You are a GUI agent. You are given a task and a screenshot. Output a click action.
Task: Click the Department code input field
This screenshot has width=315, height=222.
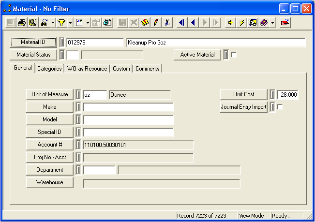click(99, 170)
